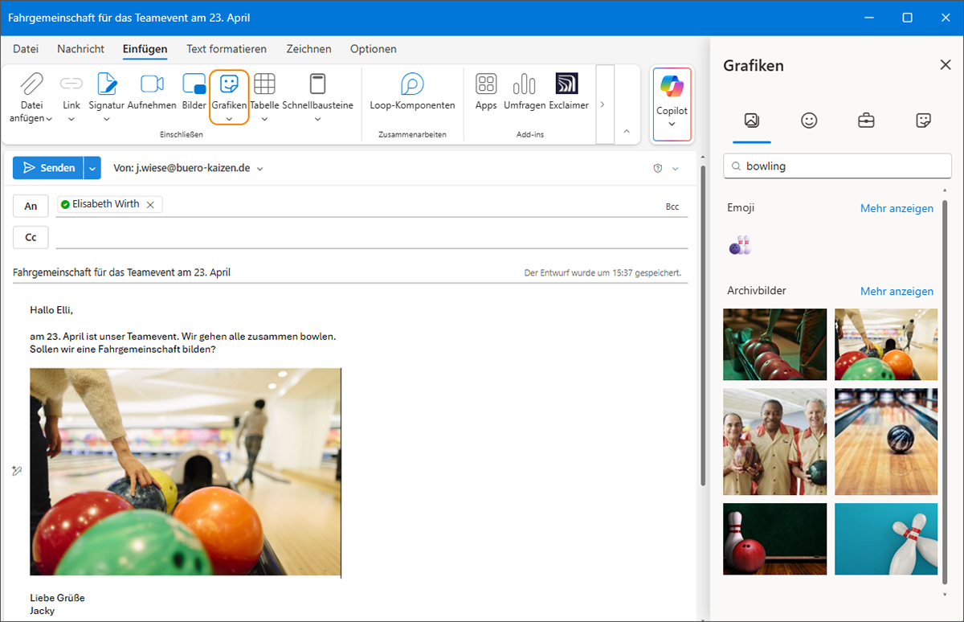Click the Senden button
The image size is (964, 622).
49,168
